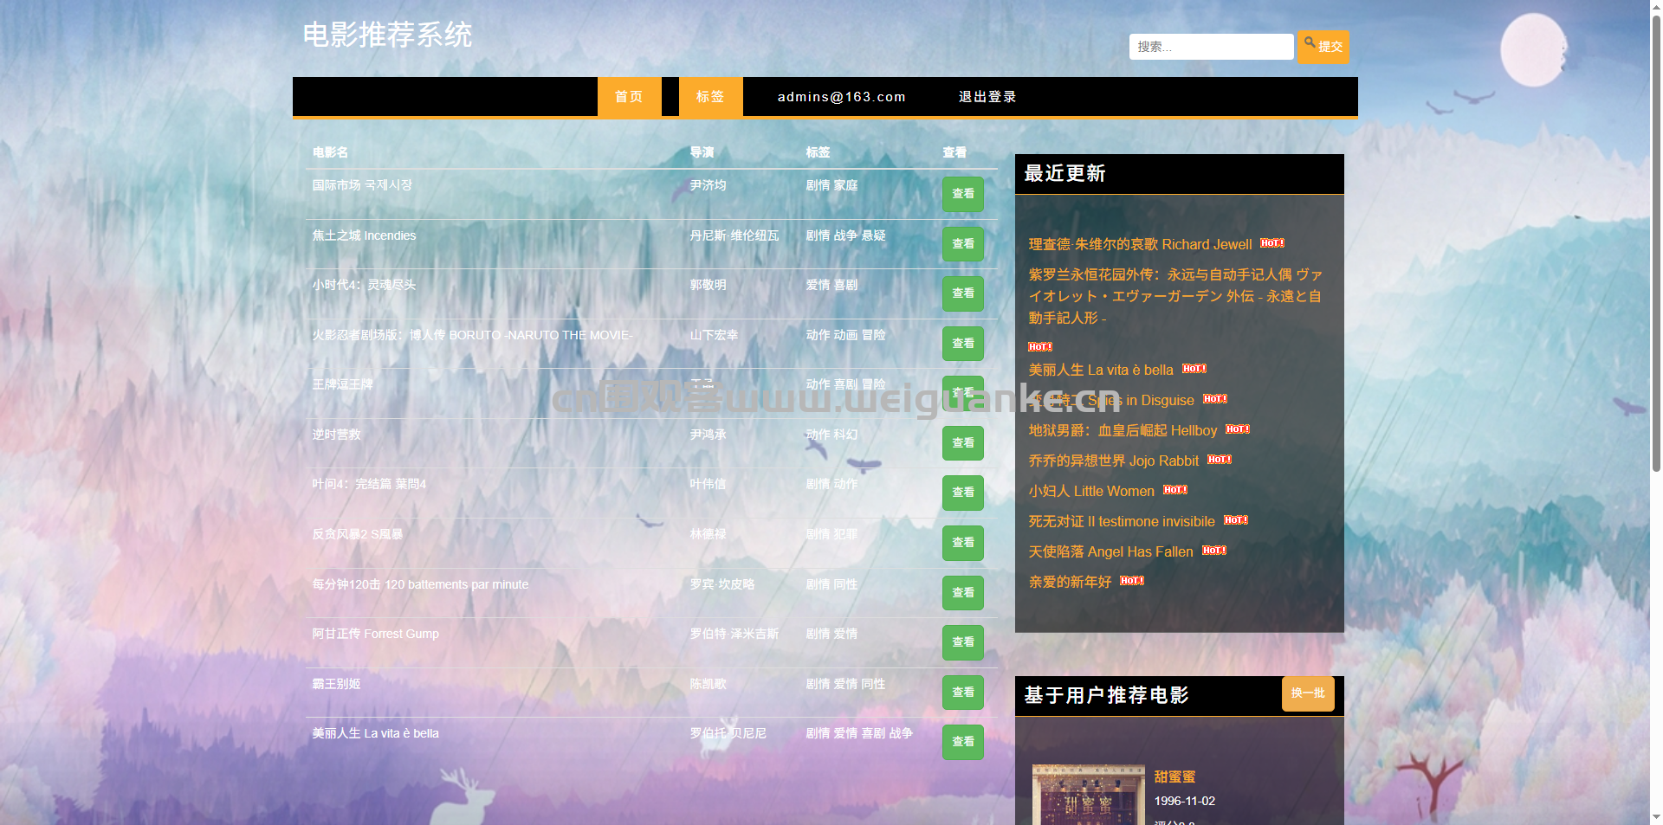1663x825 pixels.
Task: Click the search 提交 button
Action: (1323, 47)
